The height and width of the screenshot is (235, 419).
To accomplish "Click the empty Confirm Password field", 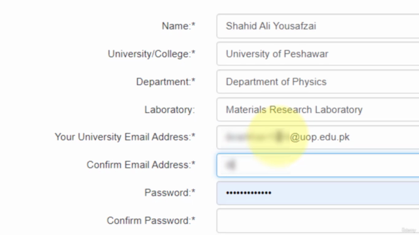I will (x=318, y=221).
